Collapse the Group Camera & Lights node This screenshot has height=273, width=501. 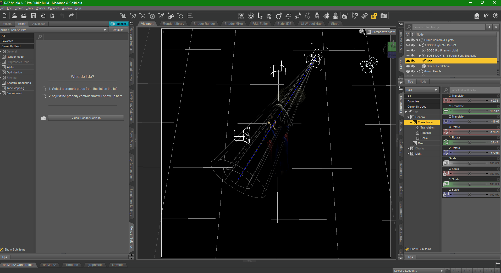[417, 40]
